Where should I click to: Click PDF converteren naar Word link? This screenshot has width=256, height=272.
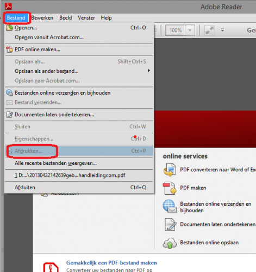[218, 170]
